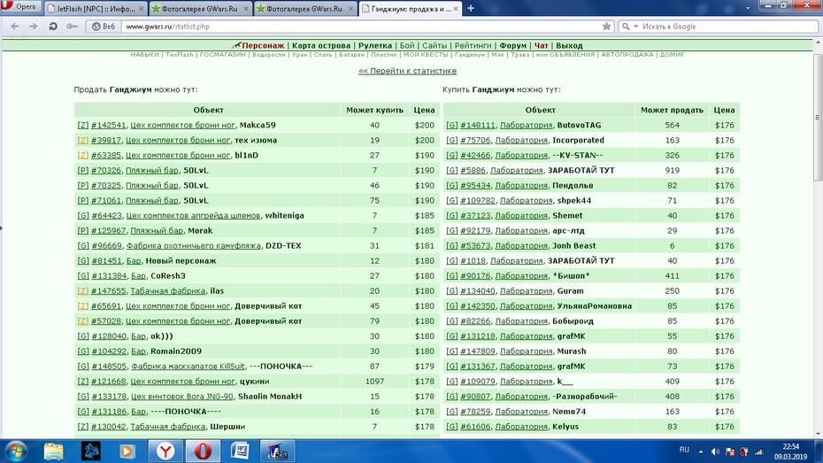Open the МОИ КВЕСТЫ submenu link
823x463 pixels.
coord(426,55)
